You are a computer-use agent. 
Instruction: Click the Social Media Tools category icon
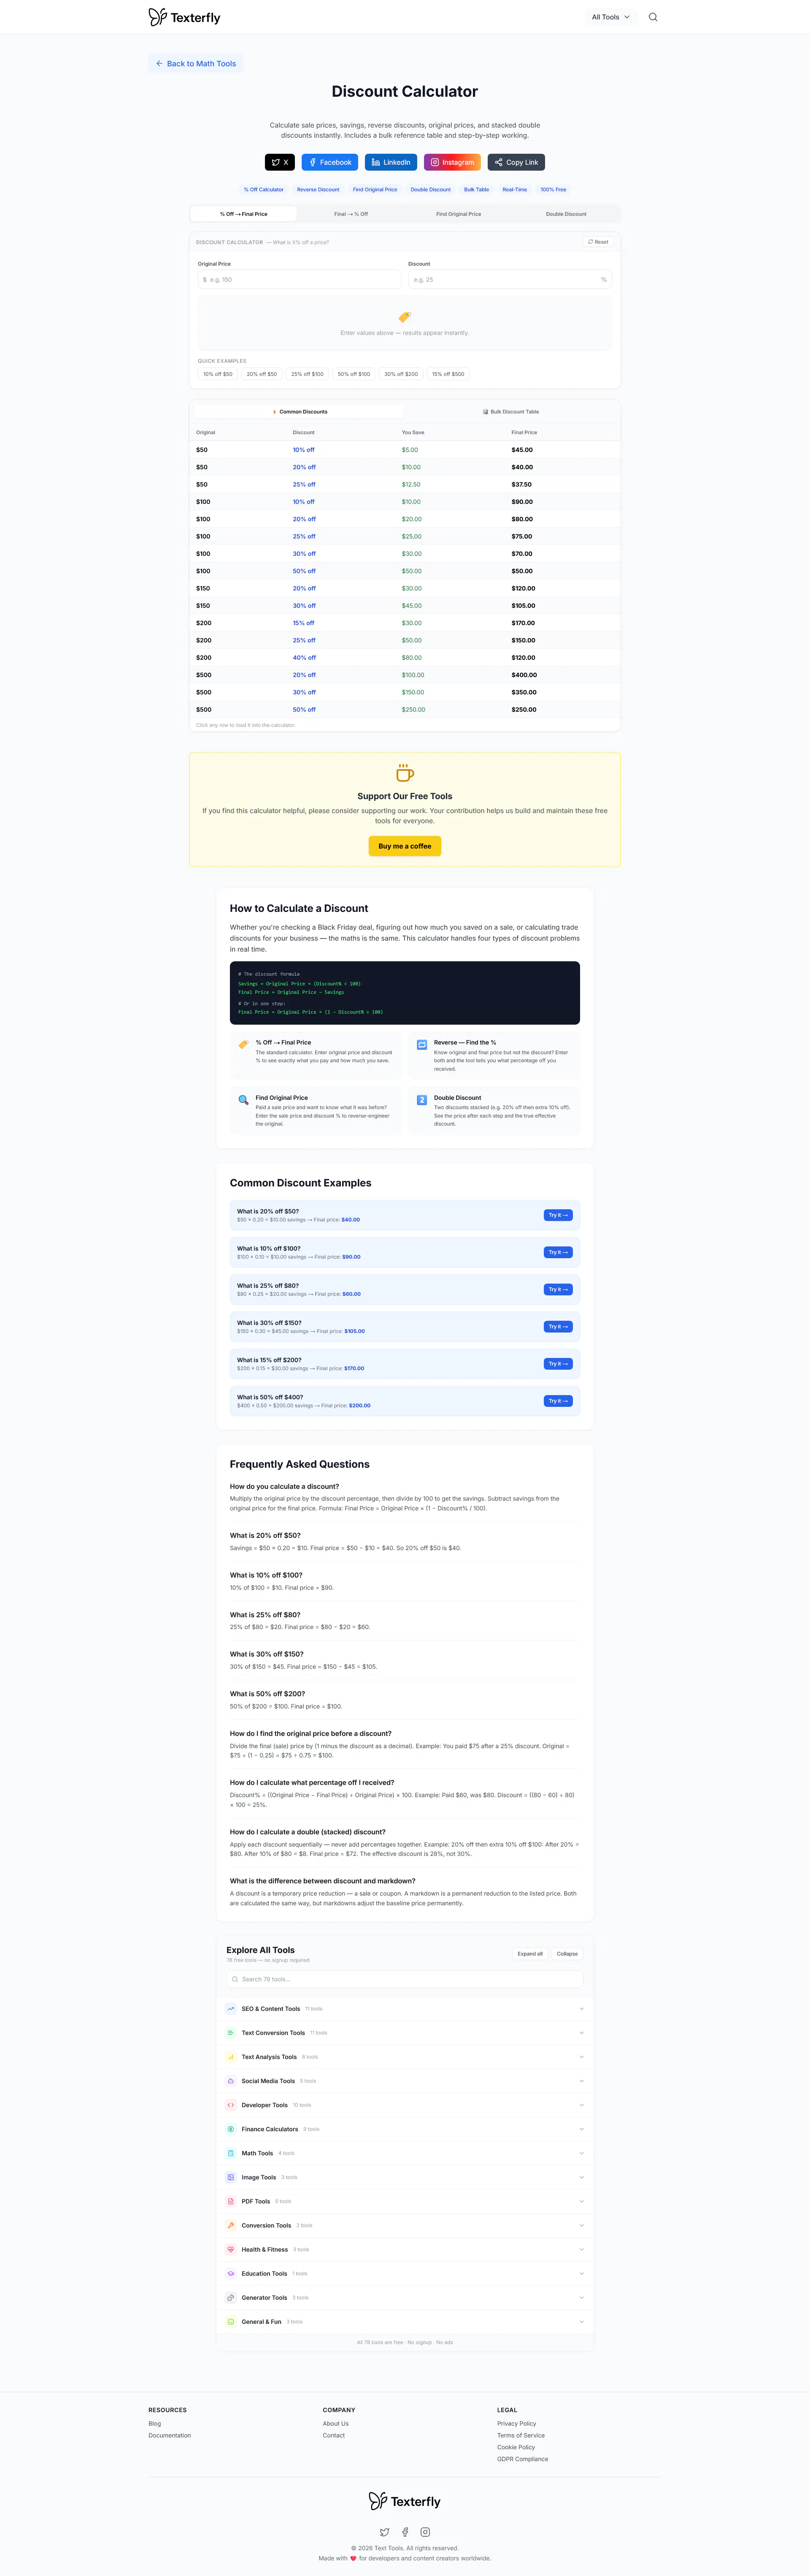pyautogui.click(x=231, y=2080)
